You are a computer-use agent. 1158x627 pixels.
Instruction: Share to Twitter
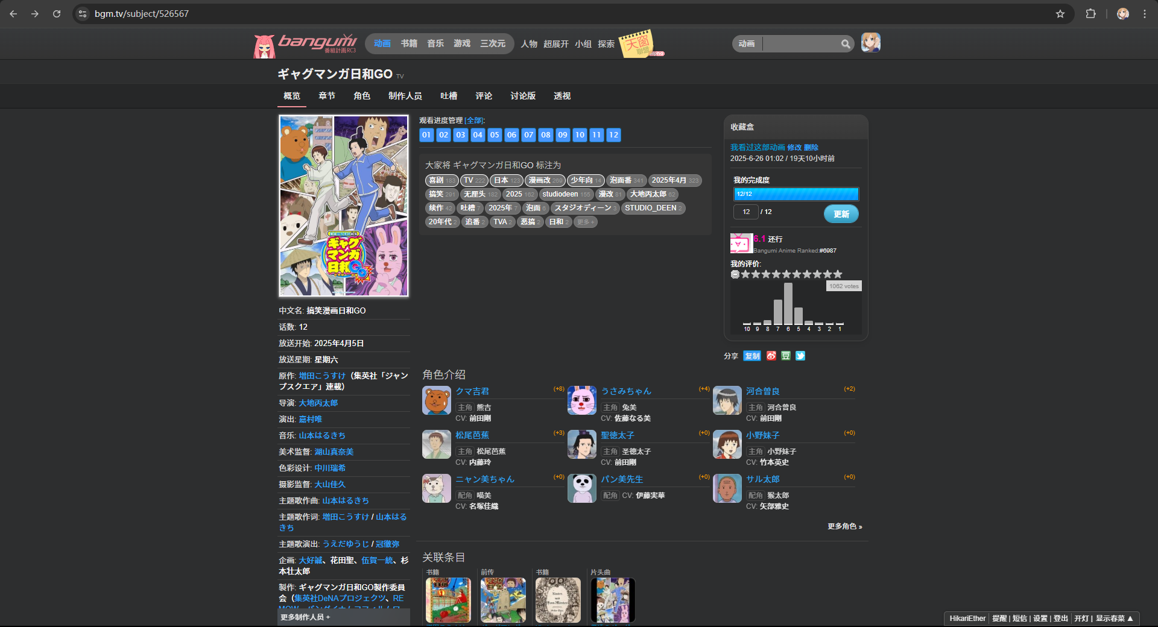tap(800, 356)
